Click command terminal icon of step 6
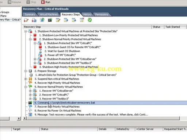The height and width of the screenshot is (140, 187). 30,103
